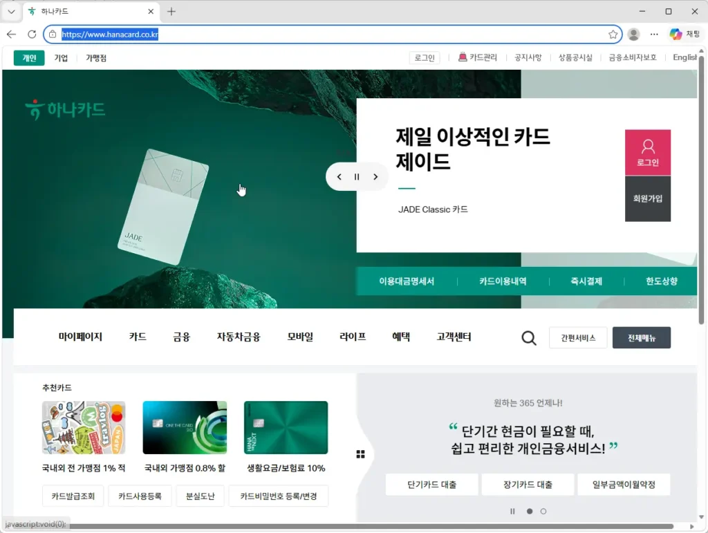Click 국내외 가맹점 0.8% 할 caption

pos(185,468)
